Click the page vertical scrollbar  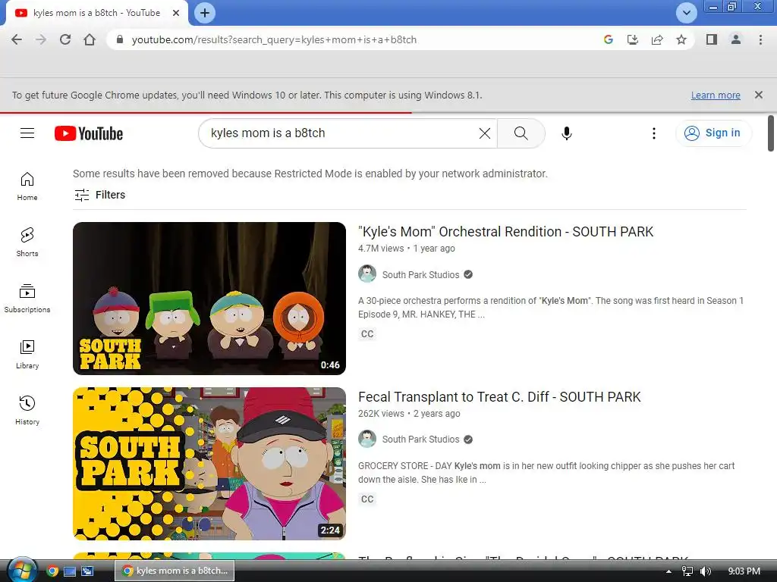click(x=771, y=133)
